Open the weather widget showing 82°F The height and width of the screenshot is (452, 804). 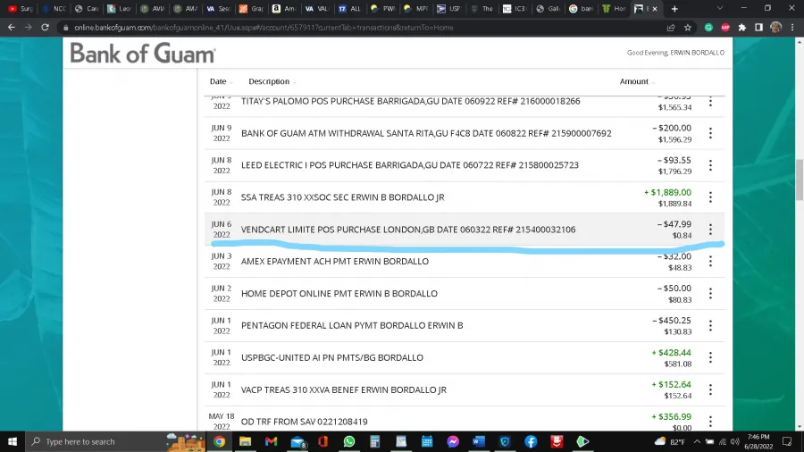pos(670,441)
